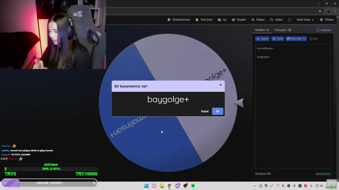
Task: Click the Paylaş share option
Action: click(x=258, y=20)
